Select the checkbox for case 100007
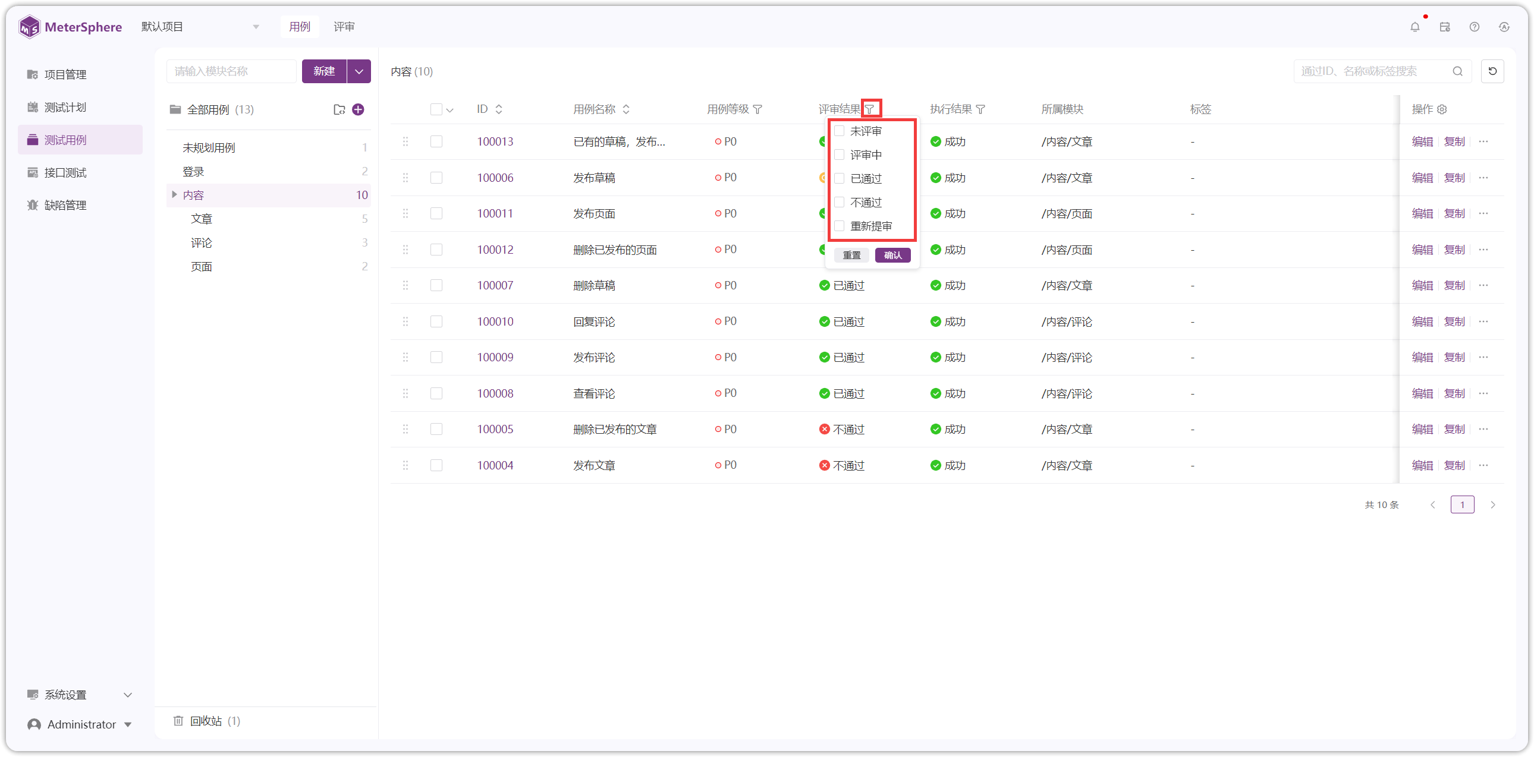This screenshot has width=1534, height=757. [436, 286]
